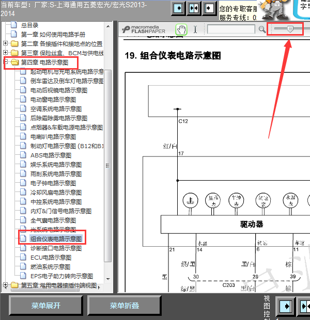
Task: Open ECU电路示意图
Action: pyautogui.click(x=51, y=258)
